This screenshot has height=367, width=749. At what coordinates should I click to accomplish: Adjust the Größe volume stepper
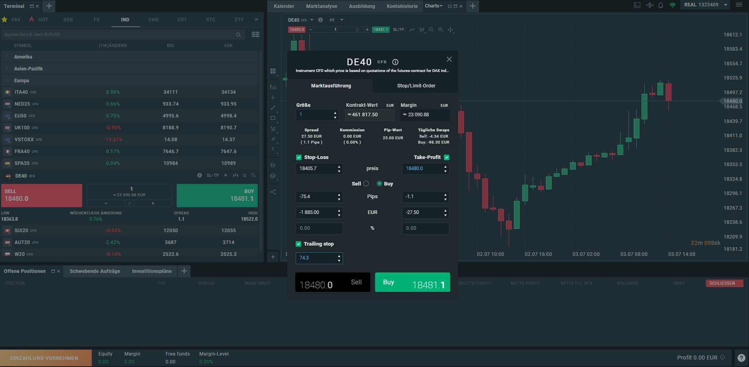pos(335,115)
